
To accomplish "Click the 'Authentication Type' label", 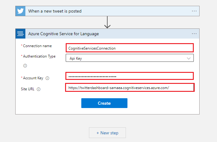I will (39, 56).
